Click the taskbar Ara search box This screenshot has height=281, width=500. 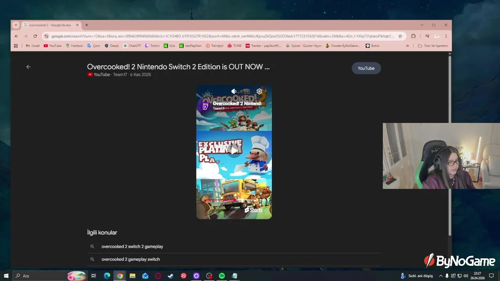(x=50, y=276)
